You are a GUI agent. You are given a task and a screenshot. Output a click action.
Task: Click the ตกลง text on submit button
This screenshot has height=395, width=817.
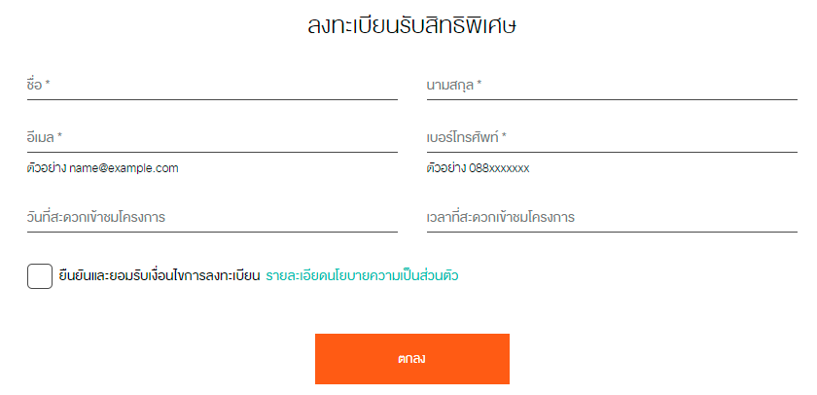pyautogui.click(x=411, y=359)
